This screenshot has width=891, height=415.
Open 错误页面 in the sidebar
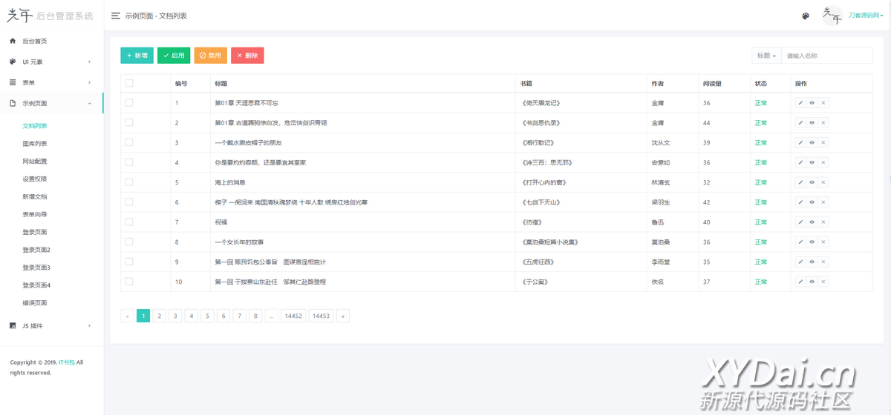pos(35,303)
